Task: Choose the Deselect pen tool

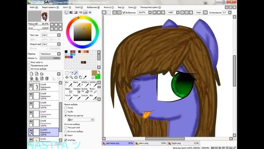Action: 77,91
